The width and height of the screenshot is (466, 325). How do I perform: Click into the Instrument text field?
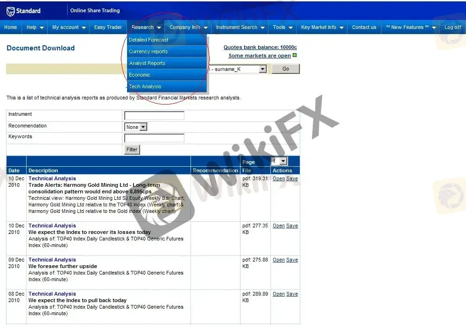(x=154, y=116)
